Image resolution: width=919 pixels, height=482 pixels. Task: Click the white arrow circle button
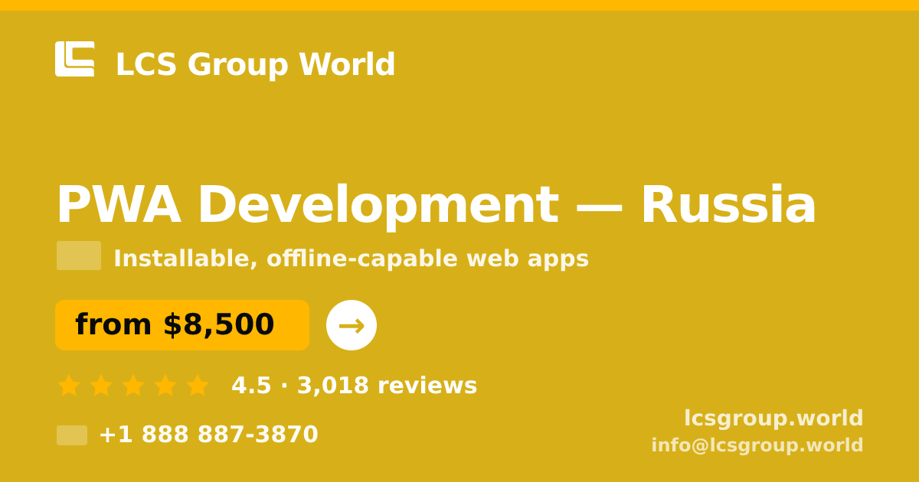pyautogui.click(x=352, y=325)
